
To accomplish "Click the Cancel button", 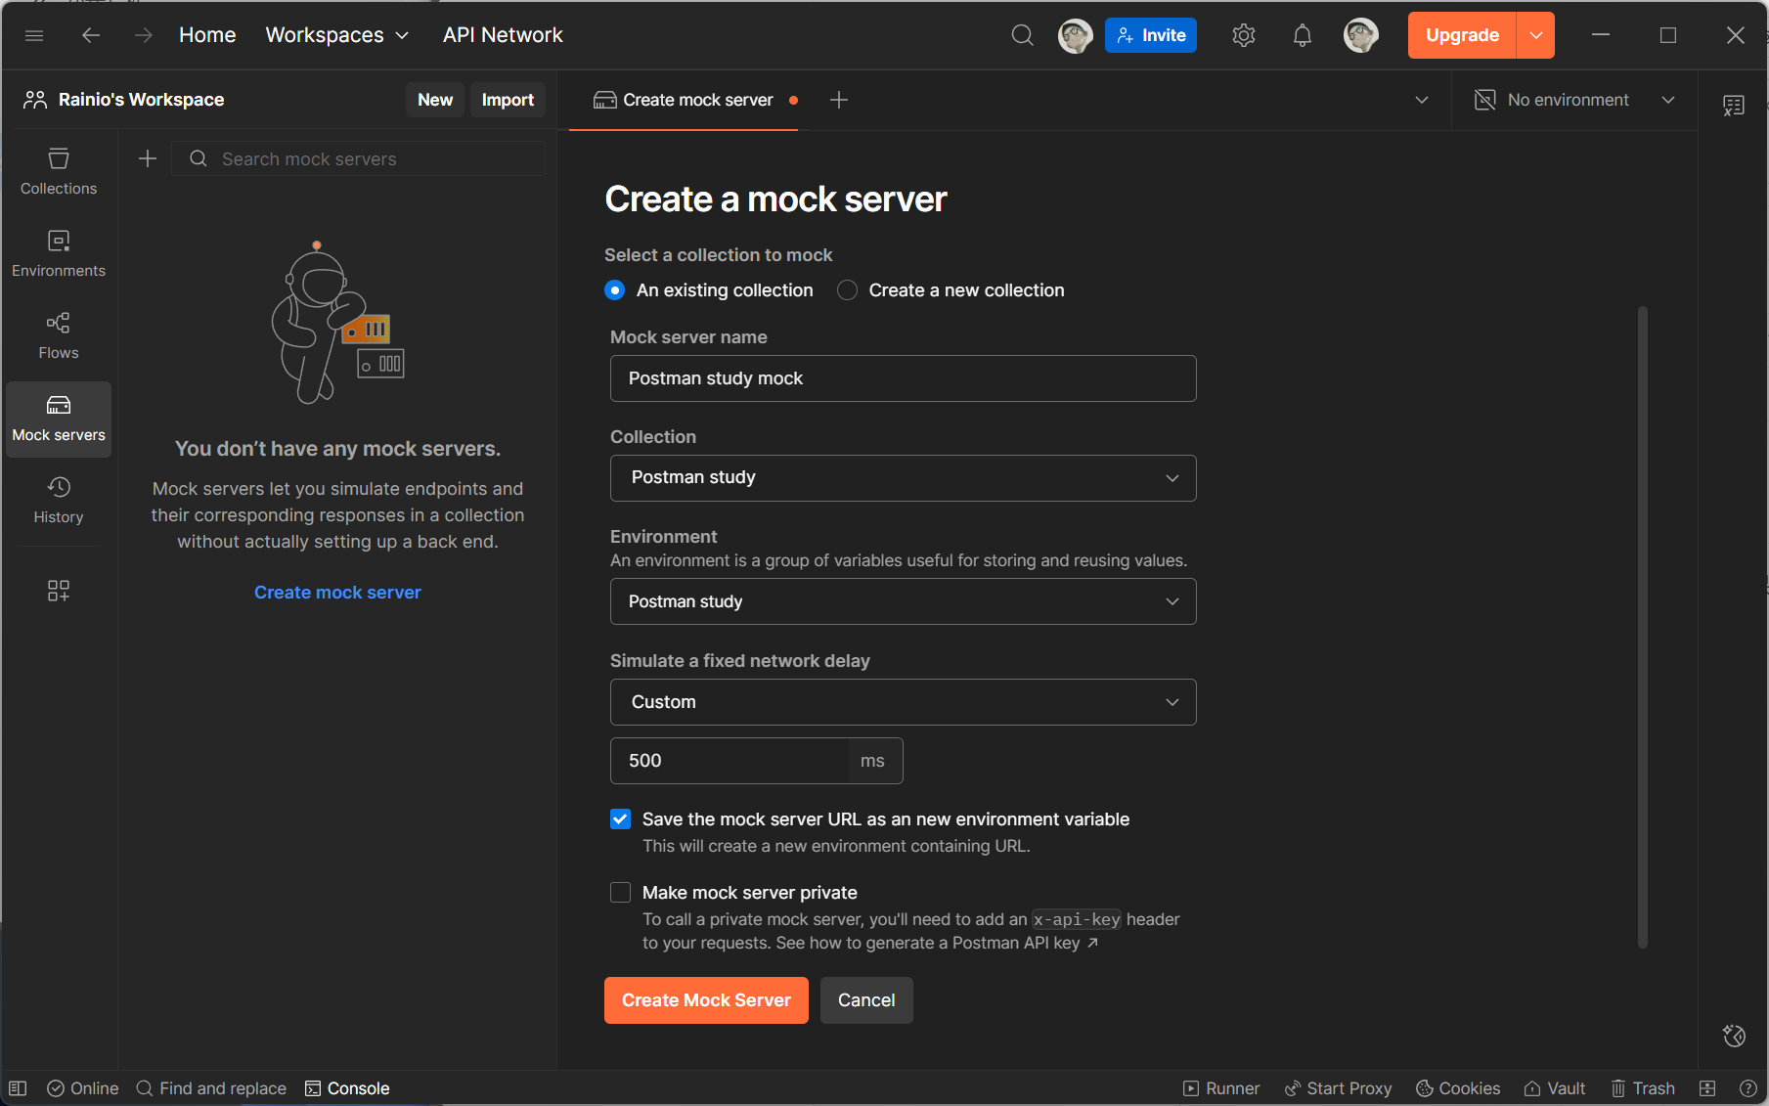I will (866, 1000).
